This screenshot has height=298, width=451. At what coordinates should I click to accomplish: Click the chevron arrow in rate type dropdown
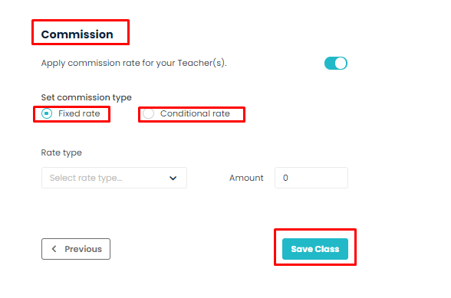point(173,178)
